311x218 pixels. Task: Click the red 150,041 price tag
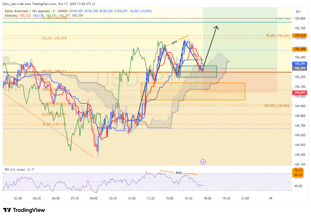click(x=300, y=93)
